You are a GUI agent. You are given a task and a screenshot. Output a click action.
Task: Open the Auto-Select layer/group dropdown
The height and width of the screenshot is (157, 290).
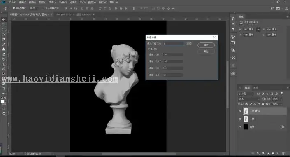pos(35,9)
